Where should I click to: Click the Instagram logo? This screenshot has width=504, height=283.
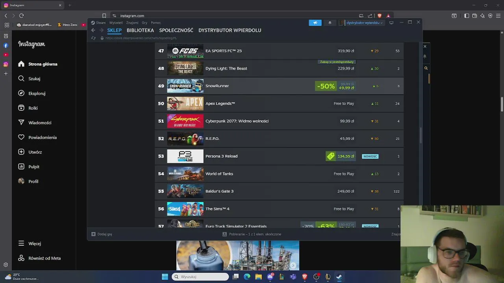31,44
